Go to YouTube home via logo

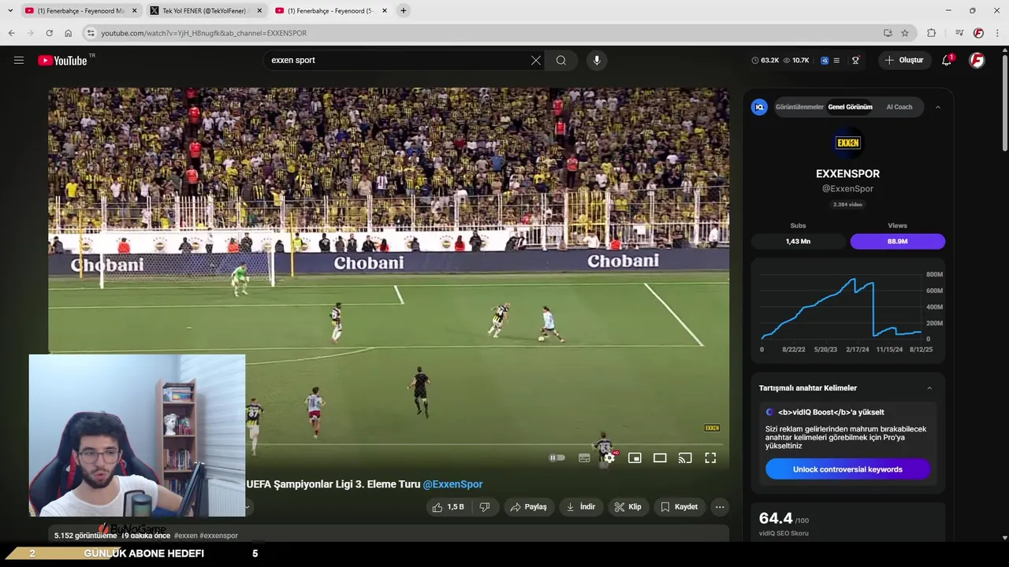62,61
